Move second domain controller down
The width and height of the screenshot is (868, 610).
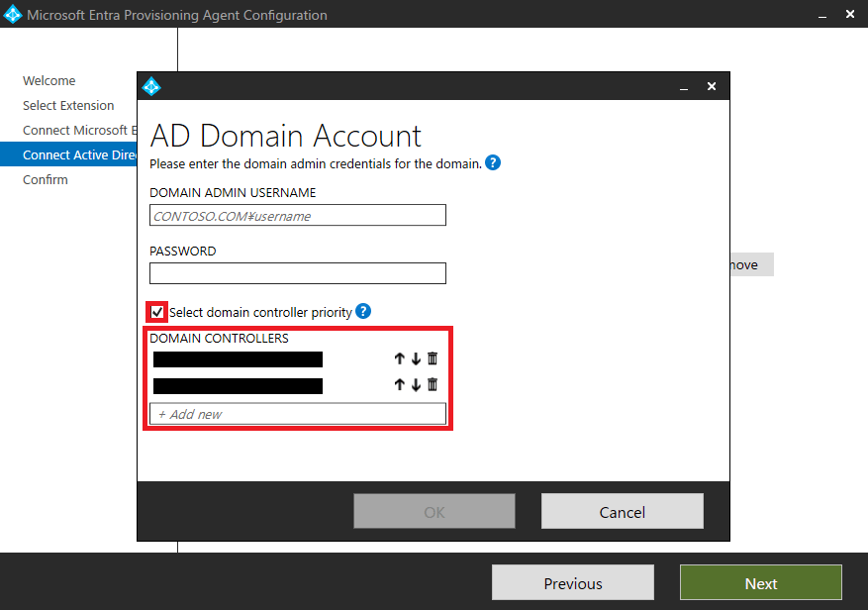(416, 384)
